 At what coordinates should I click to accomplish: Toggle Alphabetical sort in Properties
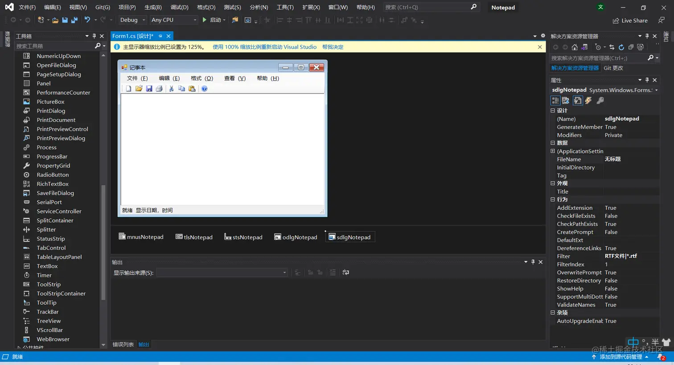pos(566,100)
